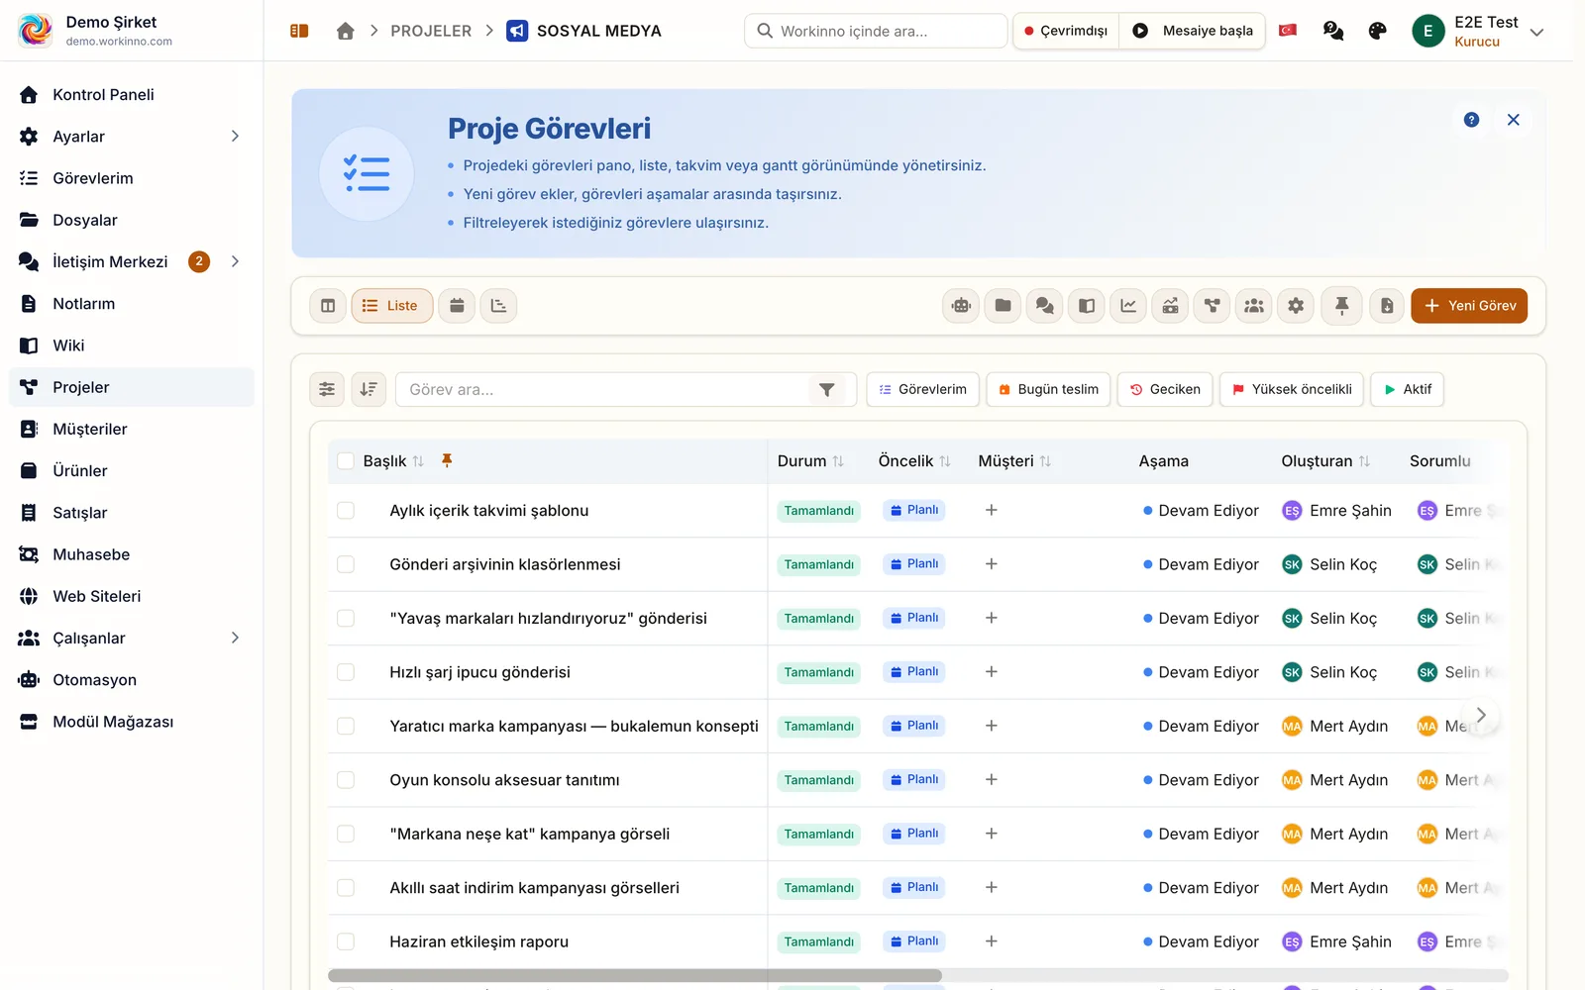The width and height of the screenshot is (1585, 990).
Task: Select checkbox for "Markana neşe kat" kampanya görseli
Action: [x=346, y=835]
